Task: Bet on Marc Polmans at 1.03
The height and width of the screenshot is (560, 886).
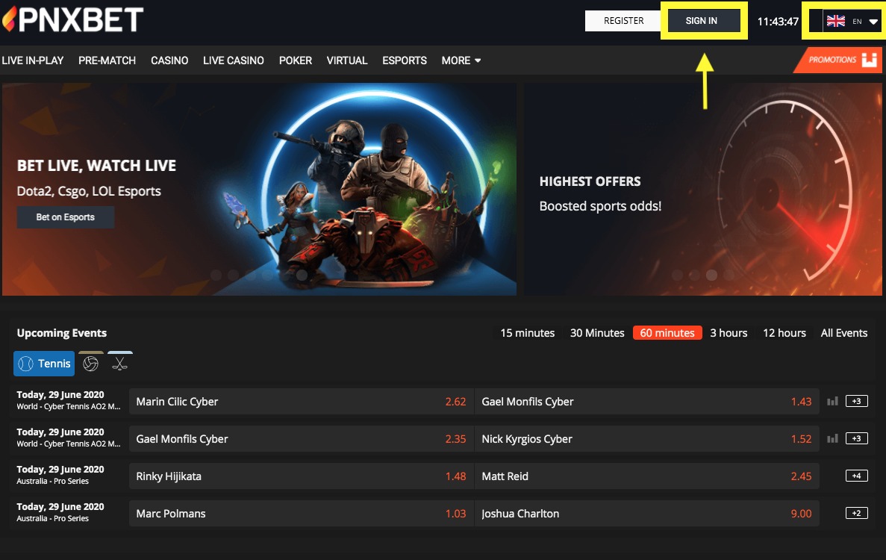Action: point(301,513)
